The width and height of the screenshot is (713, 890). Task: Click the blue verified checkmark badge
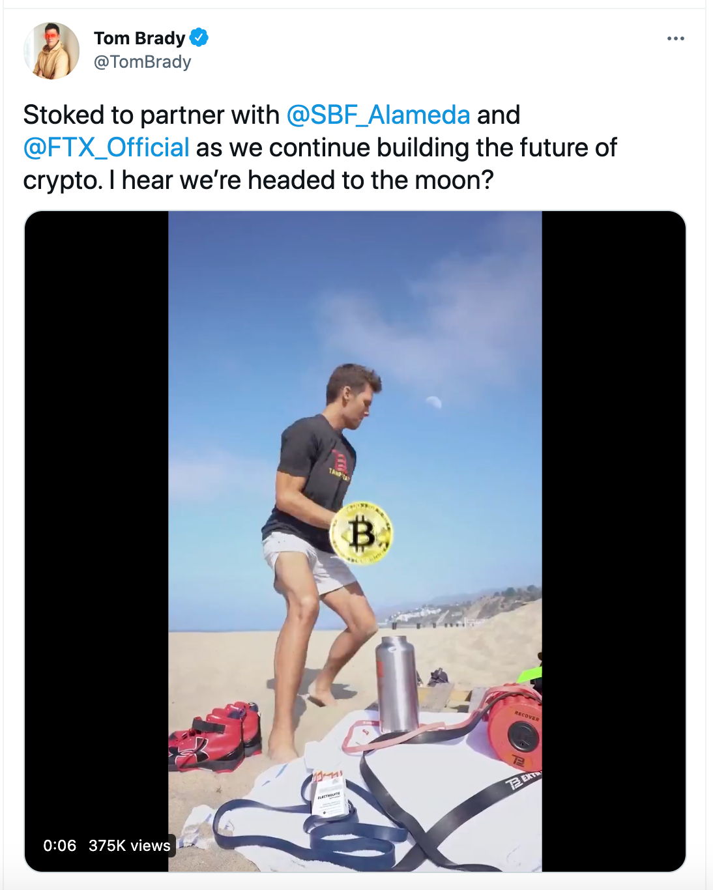click(x=199, y=38)
